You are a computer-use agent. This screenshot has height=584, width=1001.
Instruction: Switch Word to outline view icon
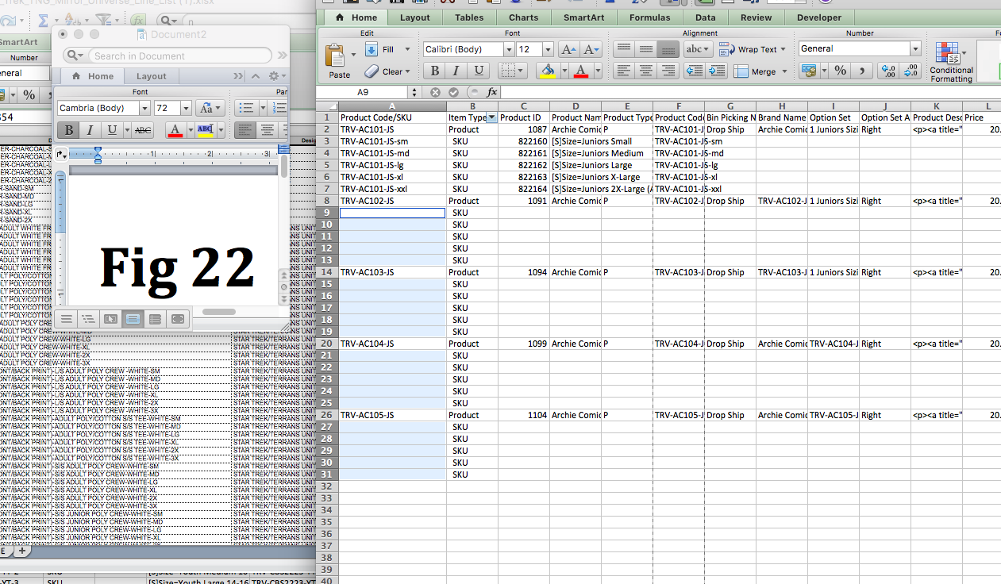click(89, 319)
